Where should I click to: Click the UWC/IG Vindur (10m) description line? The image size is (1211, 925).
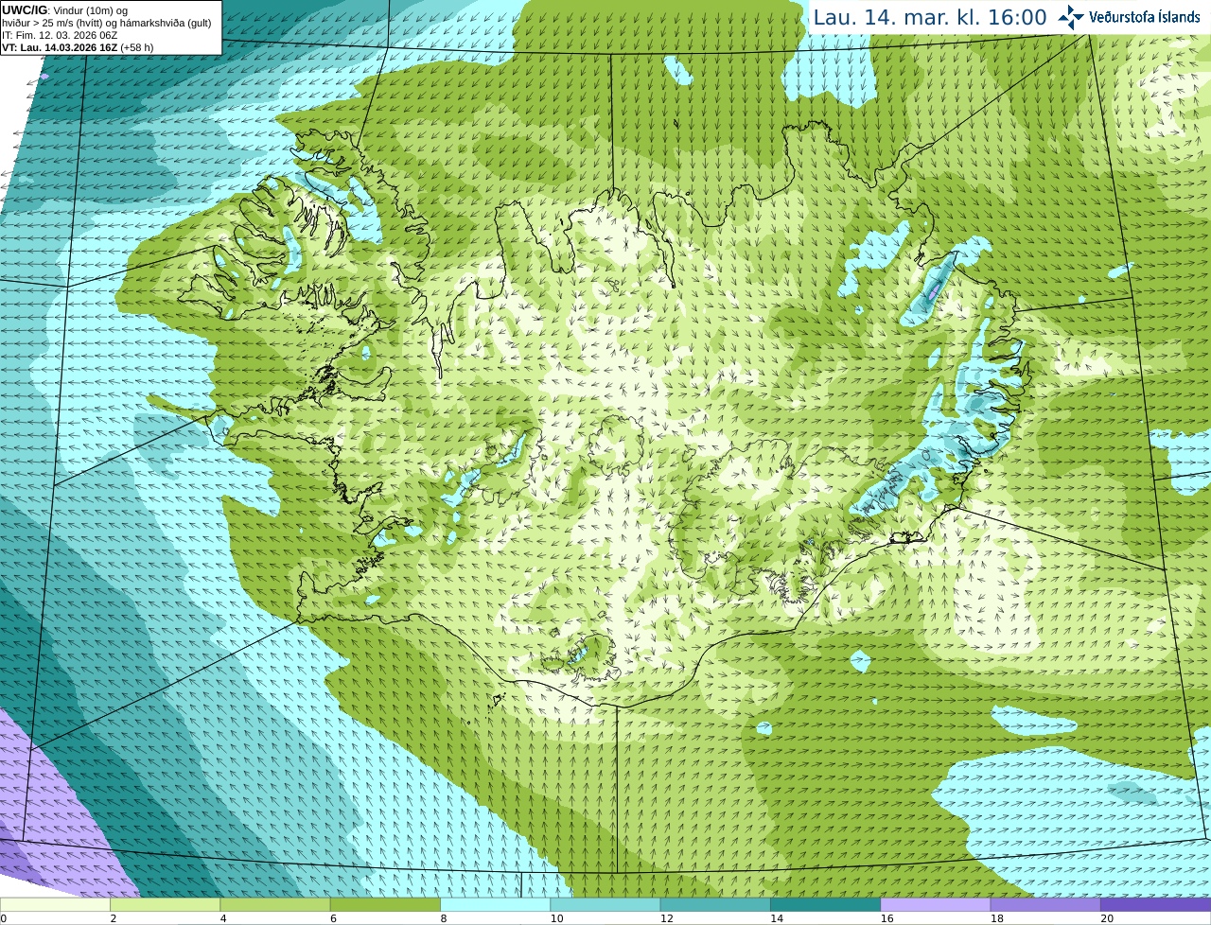coord(65,10)
